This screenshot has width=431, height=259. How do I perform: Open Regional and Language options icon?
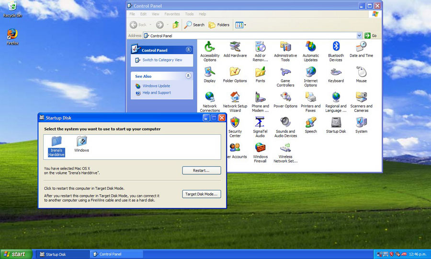[x=336, y=102]
